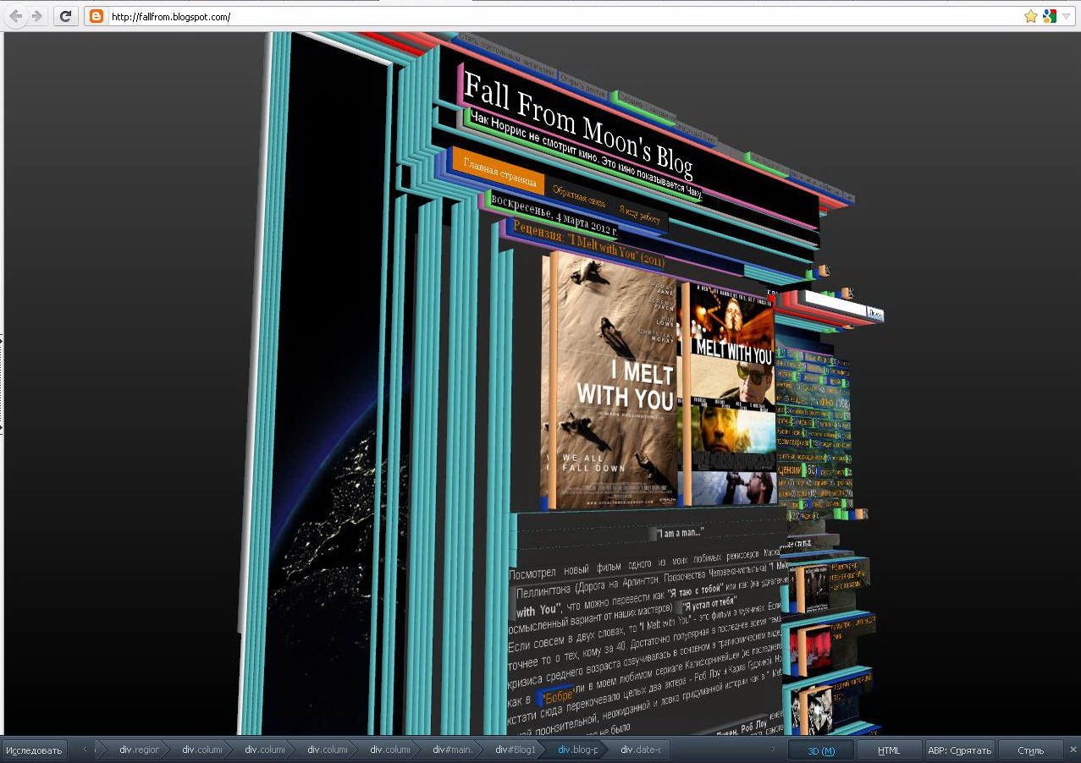Click the Blogger favicon in address bar
1081x763 pixels.
(97, 16)
